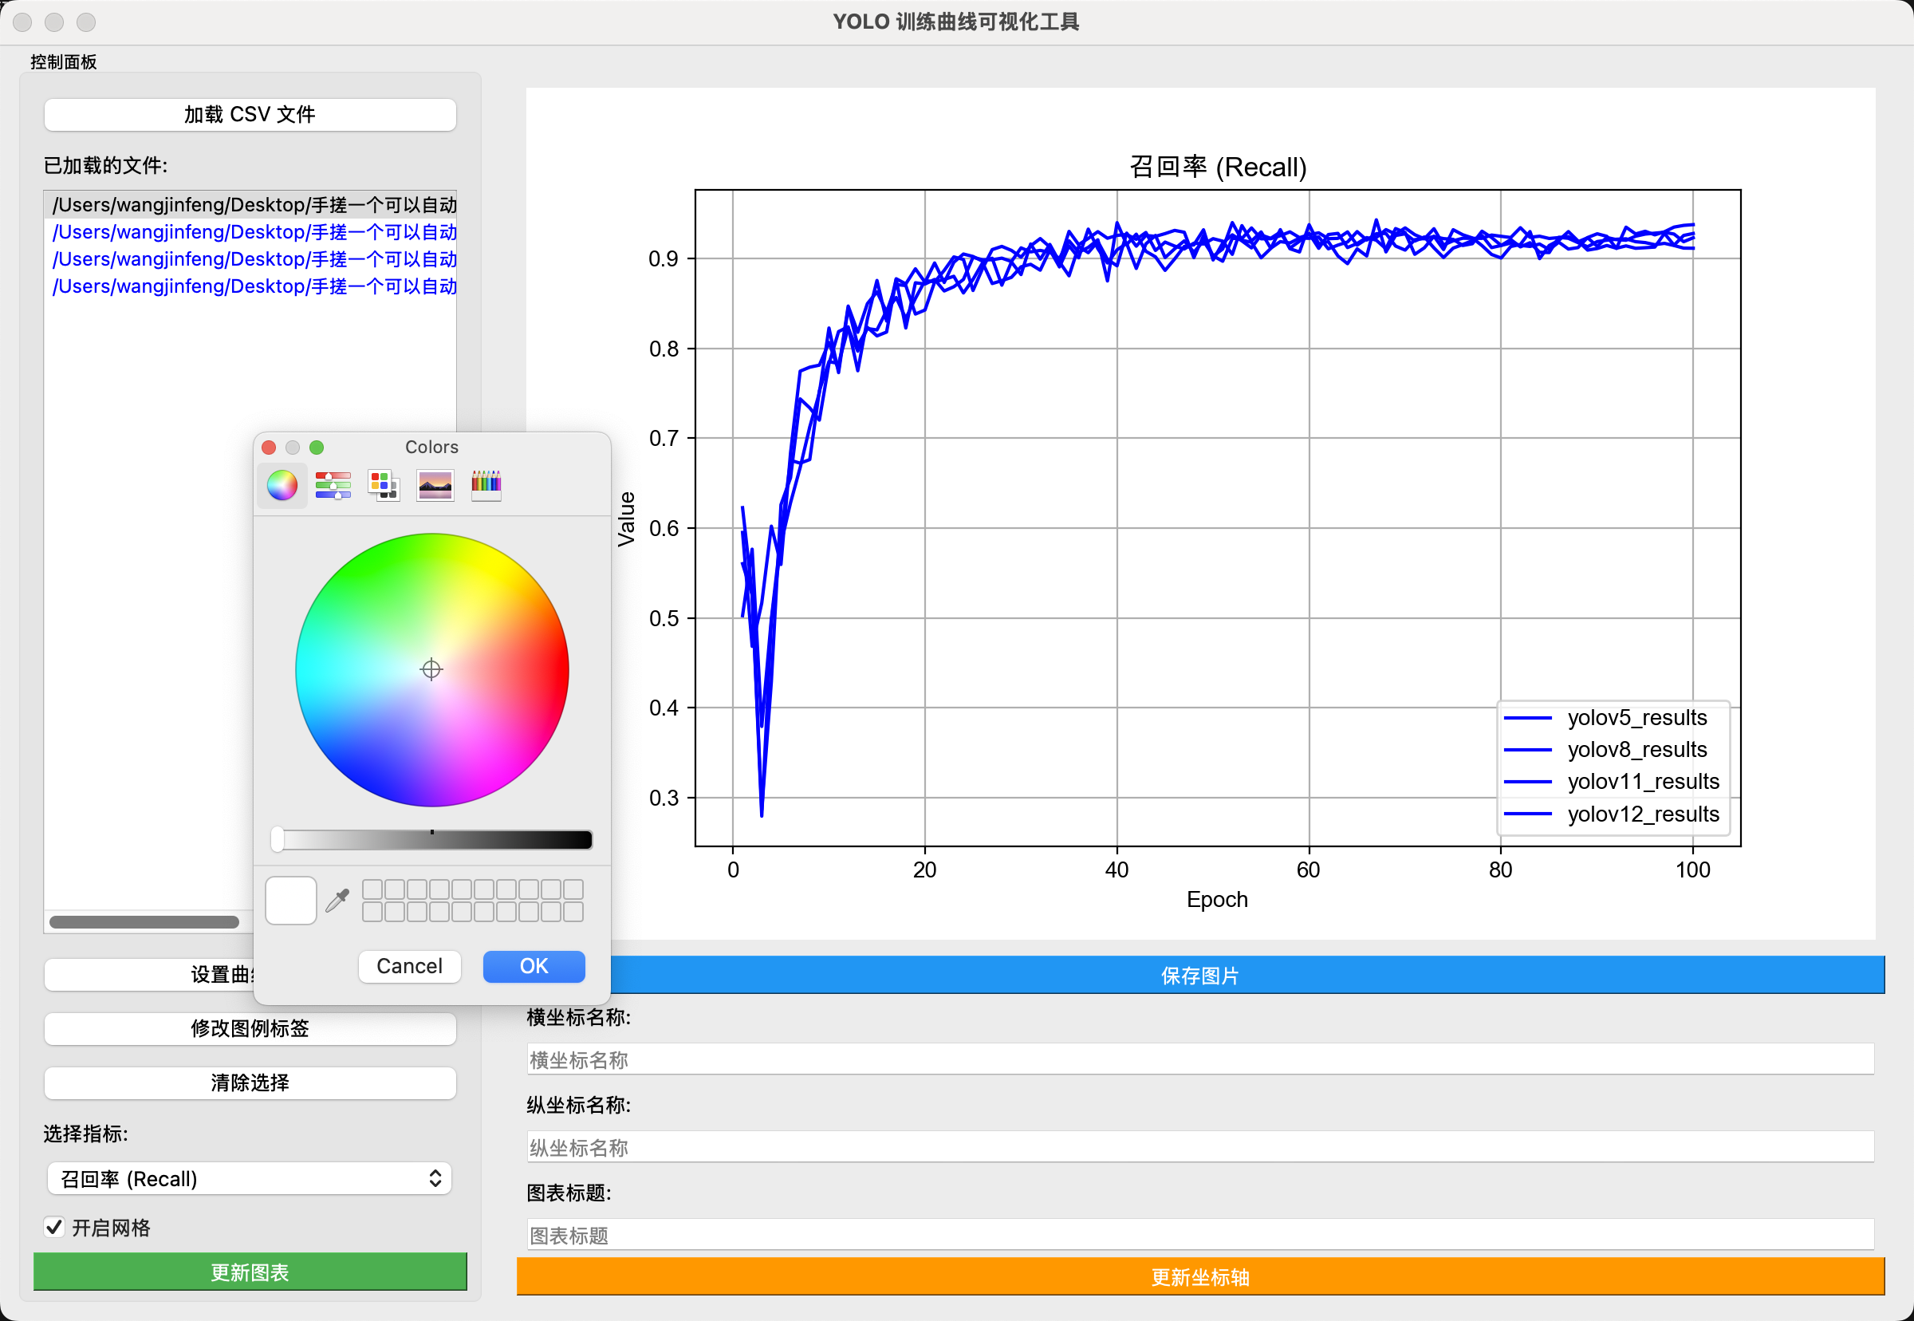Focus the 横坐标名称 input field

1199,1059
